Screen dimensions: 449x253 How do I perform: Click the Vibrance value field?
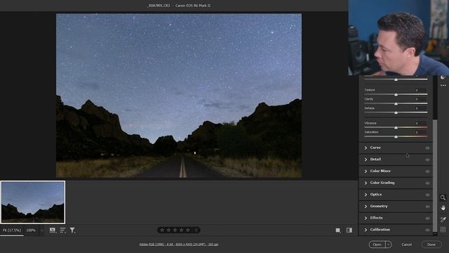tap(421, 124)
